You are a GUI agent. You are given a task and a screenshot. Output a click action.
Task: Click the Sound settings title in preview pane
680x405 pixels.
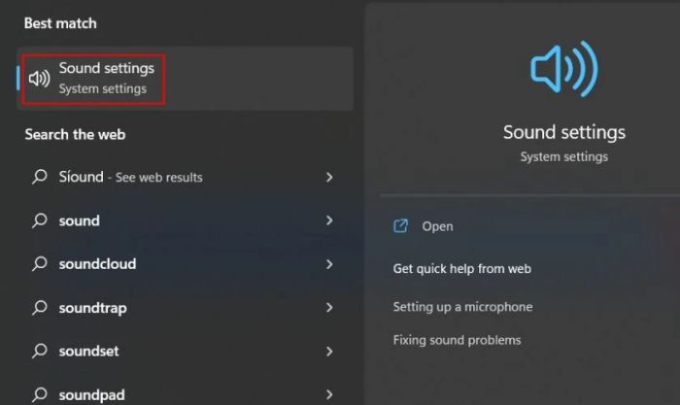(563, 133)
